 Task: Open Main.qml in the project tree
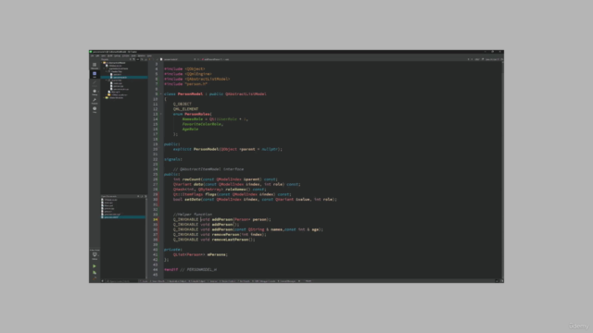point(114,92)
